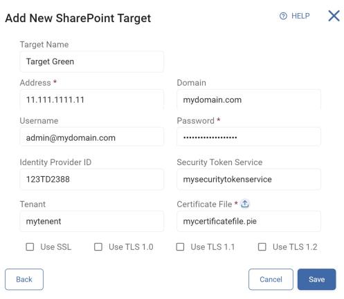Click into the Tenant input field
The image size is (344, 299).
pyautogui.click(x=91, y=221)
